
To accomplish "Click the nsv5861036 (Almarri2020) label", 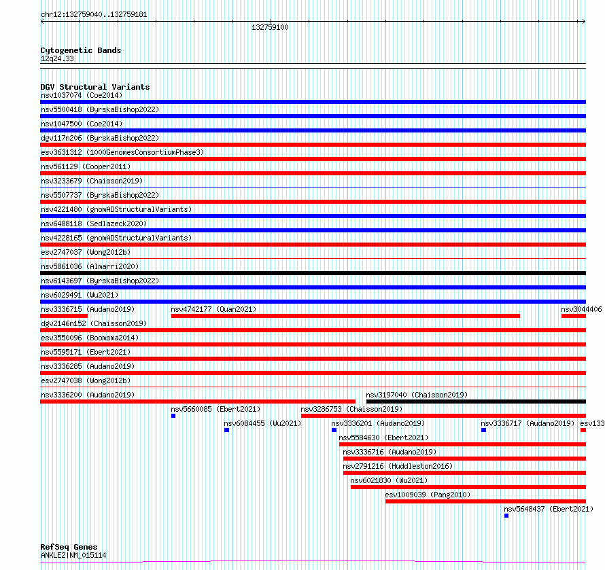I will 90,266.
